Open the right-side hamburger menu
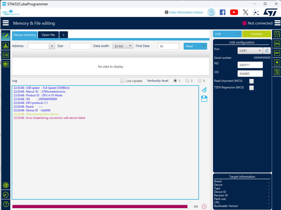Image resolution: width=281 pixels, height=210 pixels. [x=277, y=23]
